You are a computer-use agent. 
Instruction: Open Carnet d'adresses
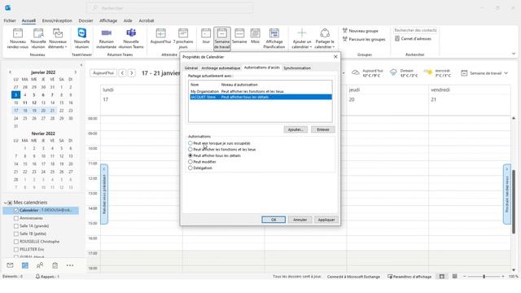click(413, 38)
